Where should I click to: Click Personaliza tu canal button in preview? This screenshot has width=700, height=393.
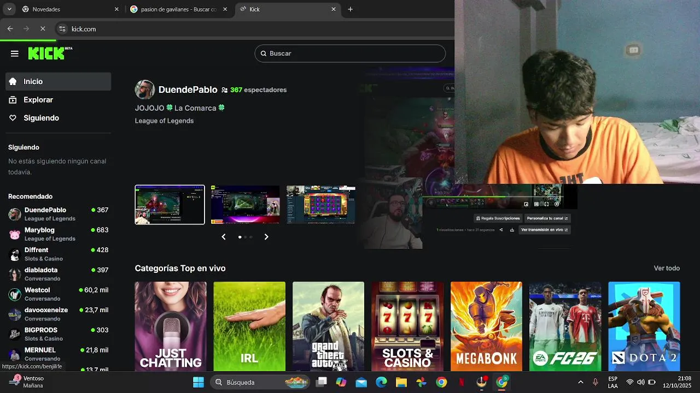(x=547, y=218)
